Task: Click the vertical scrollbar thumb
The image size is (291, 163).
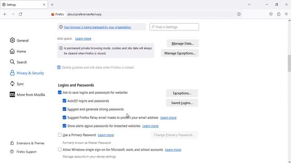Action: click(289, 63)
